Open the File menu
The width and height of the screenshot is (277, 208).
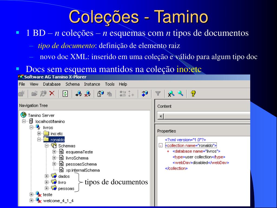click(x=22, y=84)
